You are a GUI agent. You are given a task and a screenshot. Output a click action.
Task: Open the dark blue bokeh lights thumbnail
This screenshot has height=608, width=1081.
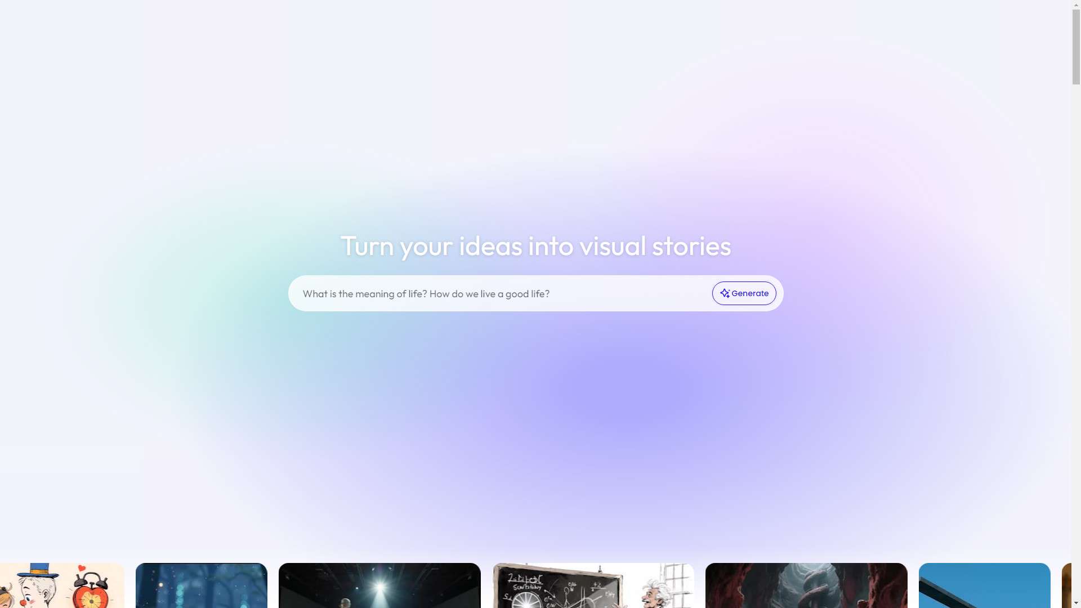click(202, 585)
